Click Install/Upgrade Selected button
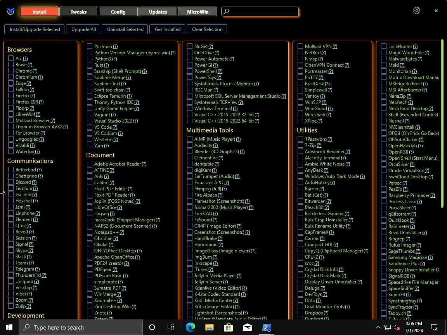This screenshot has width=447, height=335. [35, 29]
